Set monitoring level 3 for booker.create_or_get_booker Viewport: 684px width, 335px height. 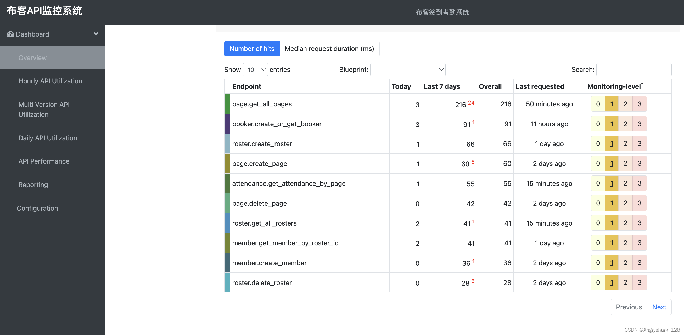click(639, 124)
